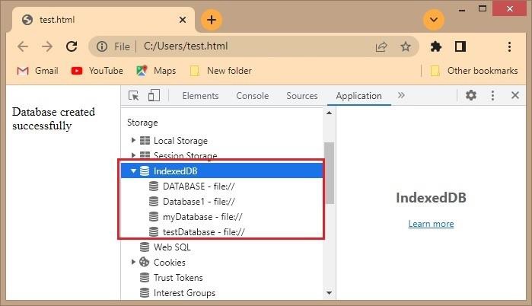This screenshot has width=532, height=306.
Task: Click the Learn more link
Action: point(431,224)
